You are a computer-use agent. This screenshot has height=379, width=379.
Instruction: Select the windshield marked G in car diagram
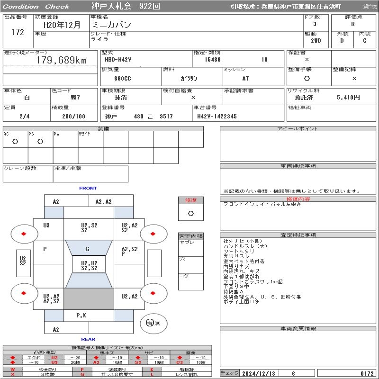[88, 249]
